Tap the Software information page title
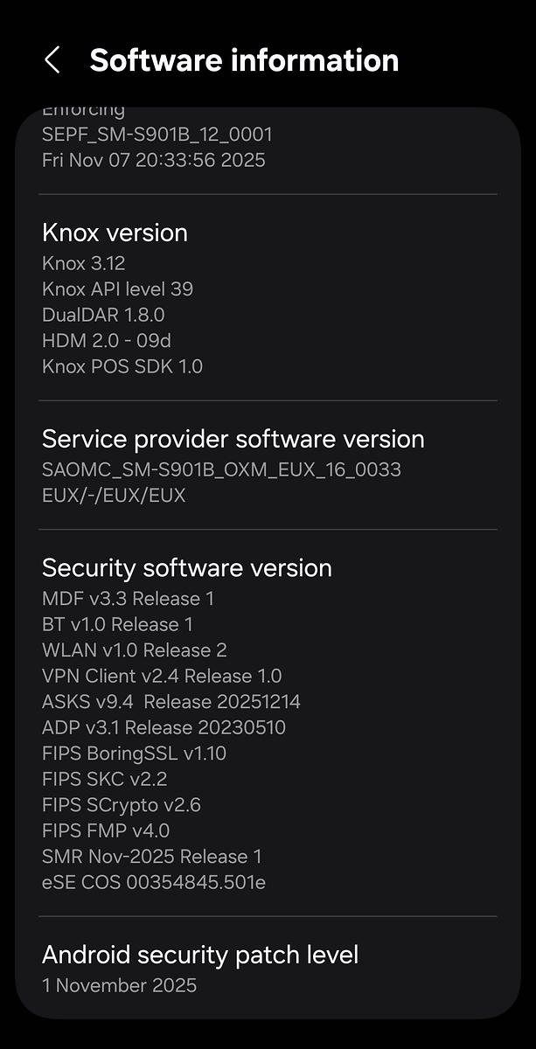Screen dimensions: 536x1049 click(x=244, y=60)
